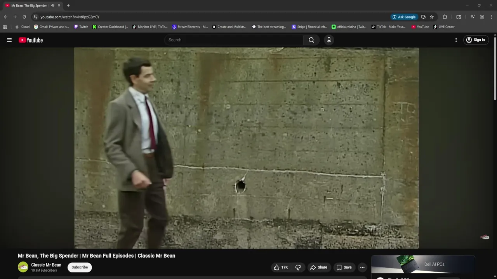This screenshot has width=497, height=279.
Task: Open media controls music note icon
Action: pos(473,17)
